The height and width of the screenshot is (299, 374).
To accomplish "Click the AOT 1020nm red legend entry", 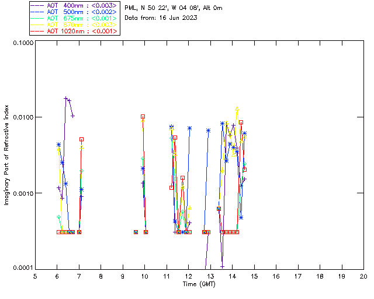I will 75,31.
